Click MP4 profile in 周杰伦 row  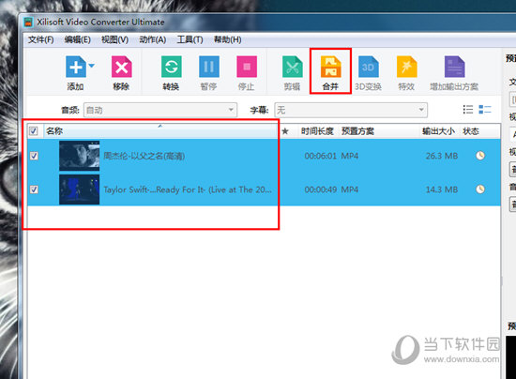[x=350, y=156]
